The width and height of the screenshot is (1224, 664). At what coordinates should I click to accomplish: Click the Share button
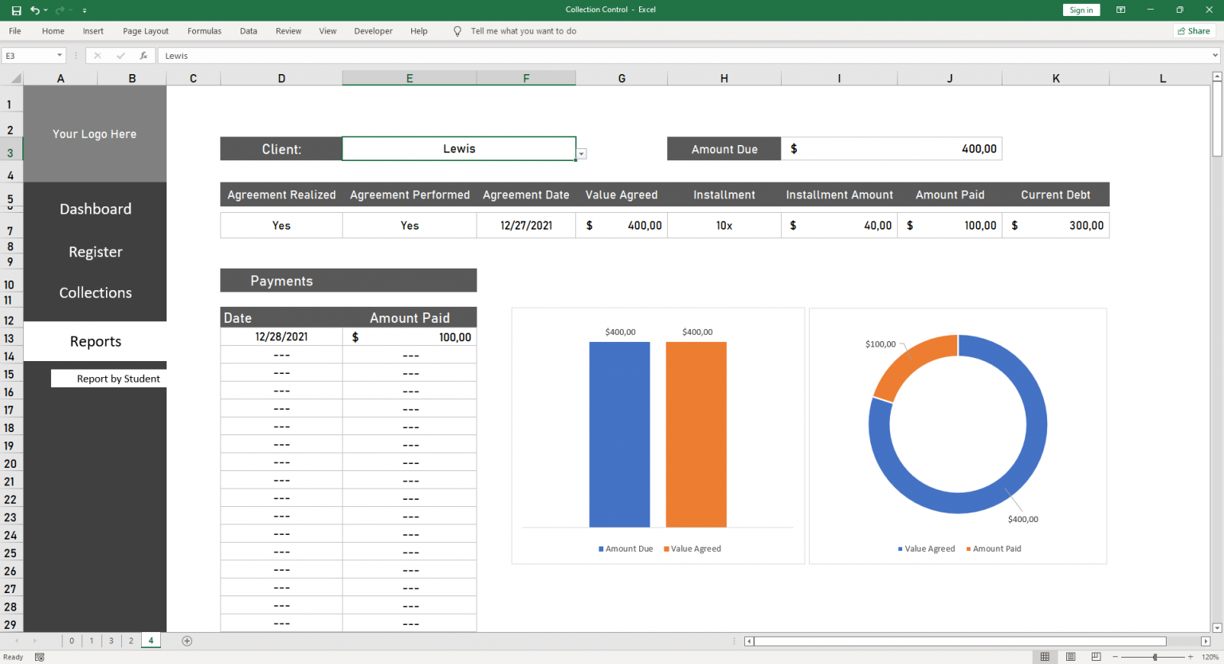(x=1193, y=31)
